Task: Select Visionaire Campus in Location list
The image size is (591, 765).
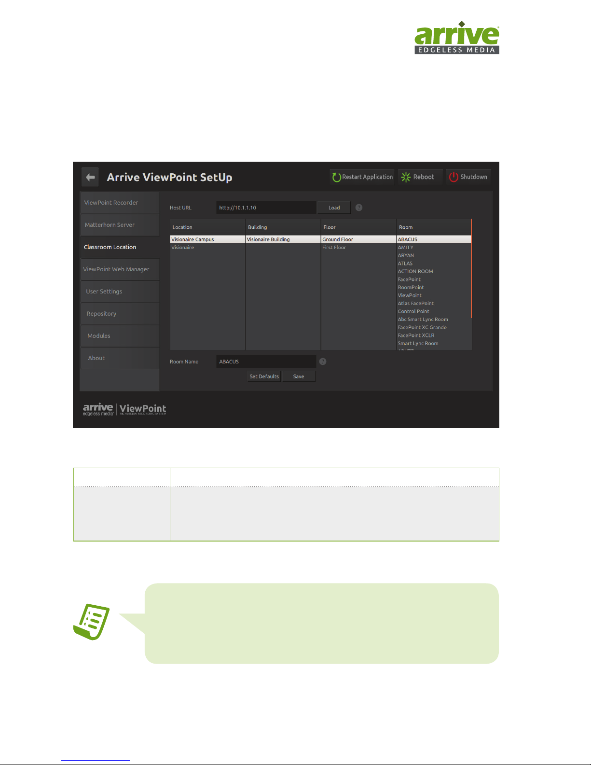Action: tap(207, 239)
